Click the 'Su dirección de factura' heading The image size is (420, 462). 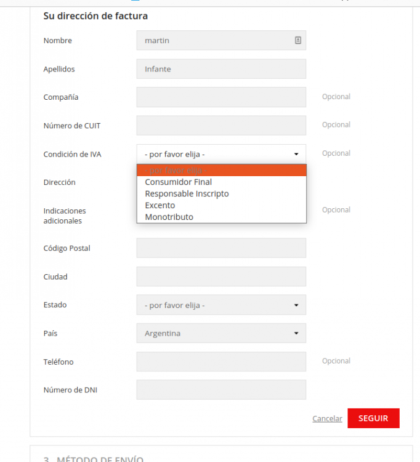click(x=95, y=16)
